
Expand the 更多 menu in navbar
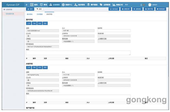click(x=127, y=5)
